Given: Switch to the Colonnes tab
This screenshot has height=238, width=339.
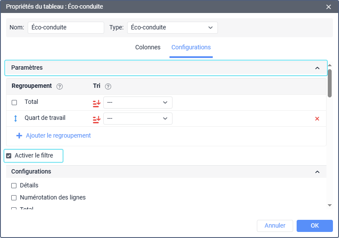Looking at the screenshot, I should (x=148, y=48).
